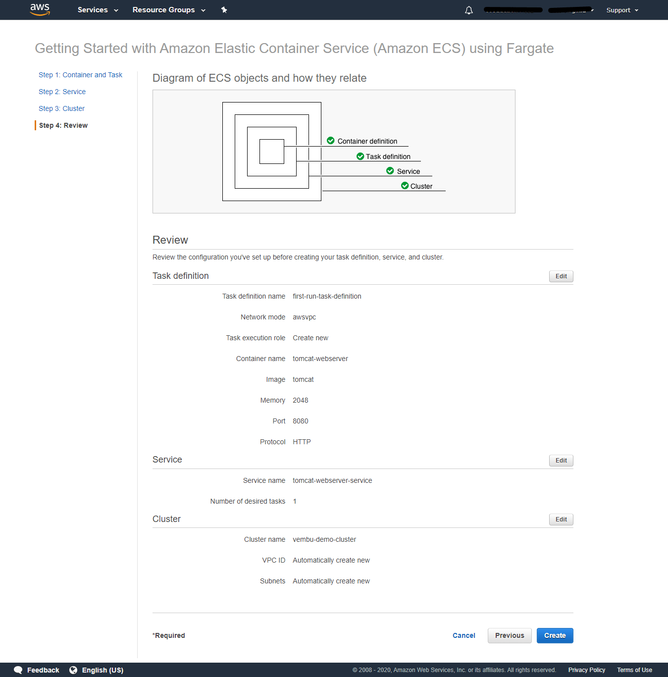Expand the Services dropdown menu
Image resolution: width=668 pixels, height=677 pixels.
tap(98, 10)
